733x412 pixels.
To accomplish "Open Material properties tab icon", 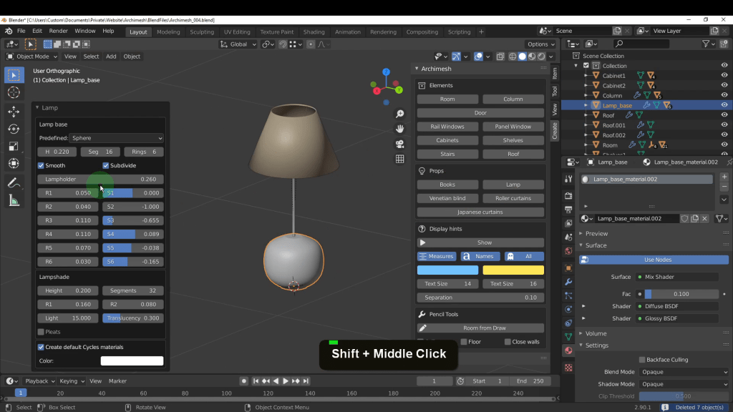I will tap(568, 350).
